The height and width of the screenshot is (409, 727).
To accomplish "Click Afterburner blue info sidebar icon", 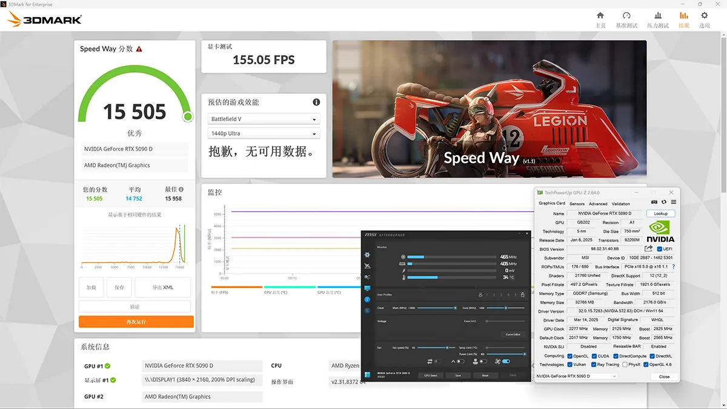I will coord(367,299).
